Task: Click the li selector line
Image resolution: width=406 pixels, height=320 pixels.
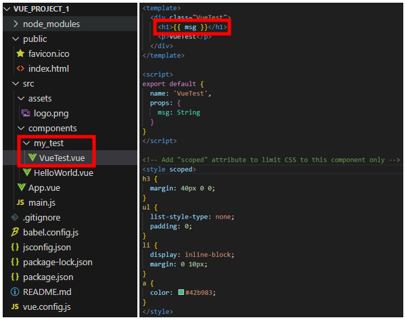Action: (x=150, y=245)
